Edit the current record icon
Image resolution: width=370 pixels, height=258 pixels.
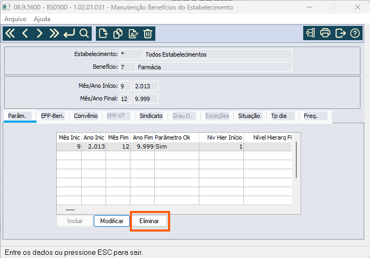click(x=133, y=33)
